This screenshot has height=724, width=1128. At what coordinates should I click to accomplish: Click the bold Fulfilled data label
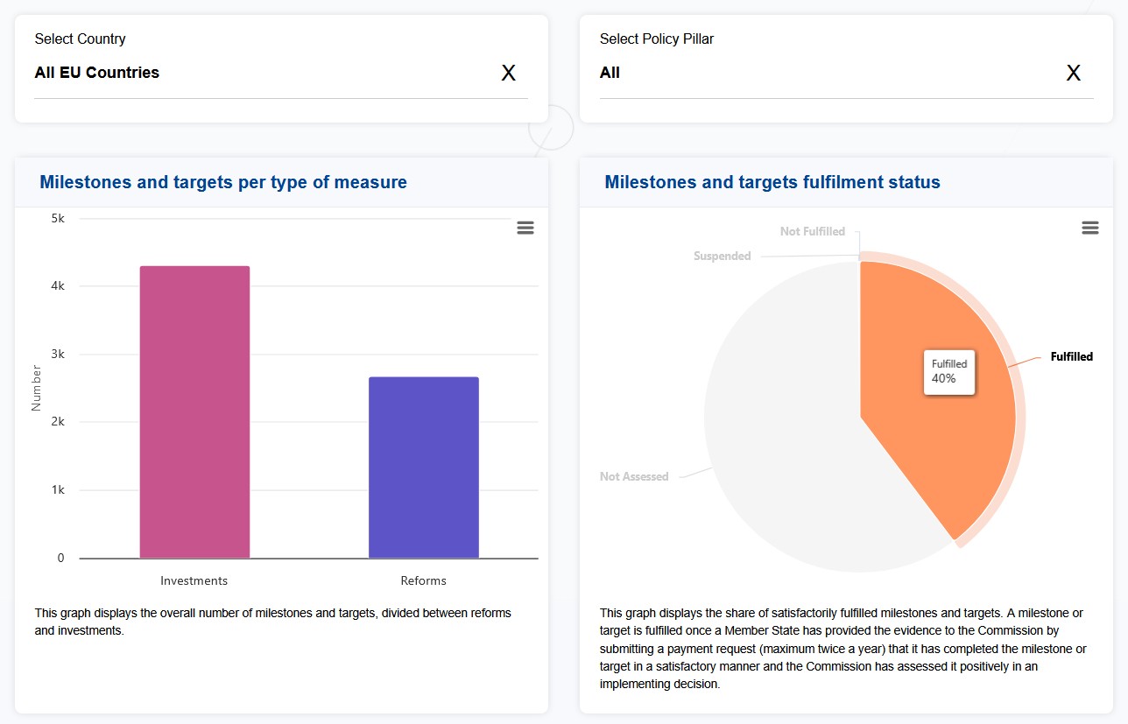(1071, 357)
